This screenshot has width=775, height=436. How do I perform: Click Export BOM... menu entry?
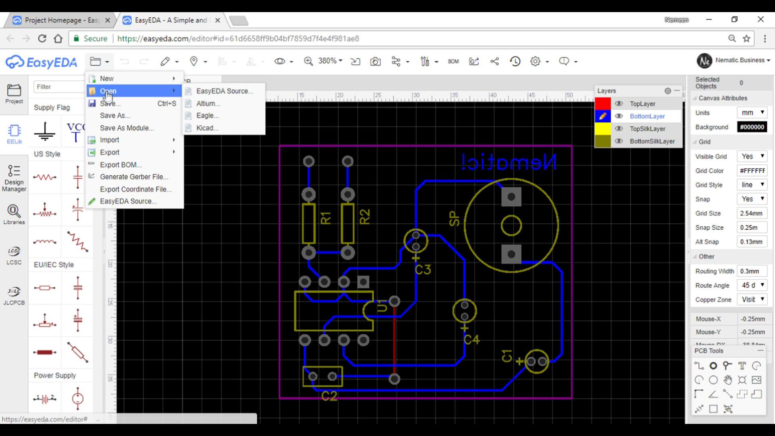(x=134, y=165)
